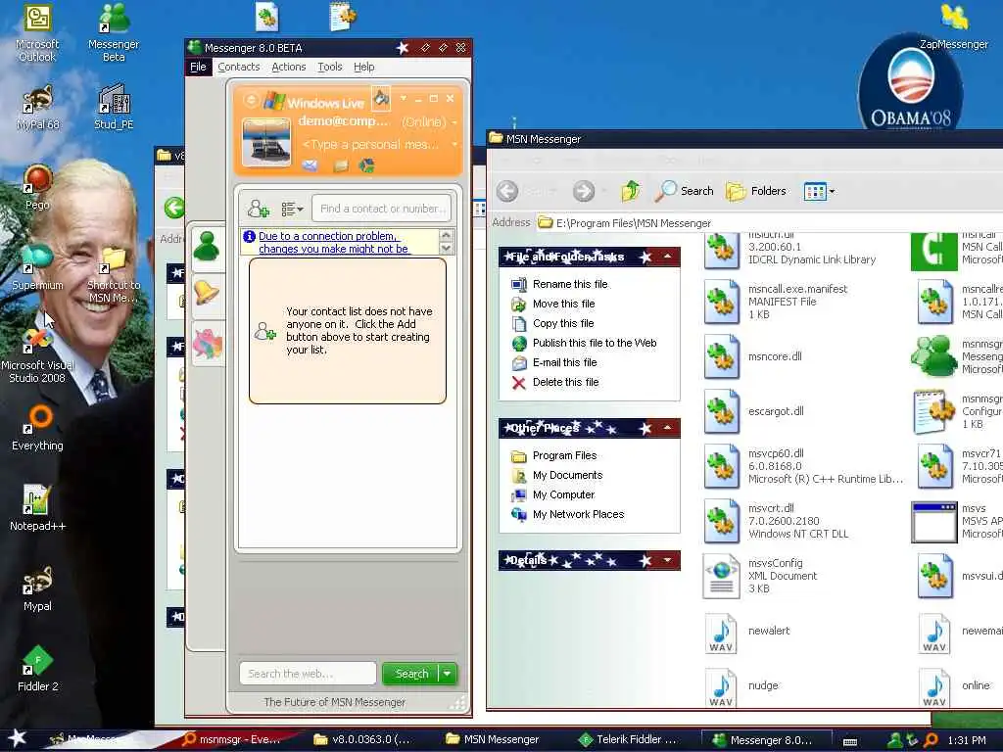Click Rename this file

[x=570, y=284]
